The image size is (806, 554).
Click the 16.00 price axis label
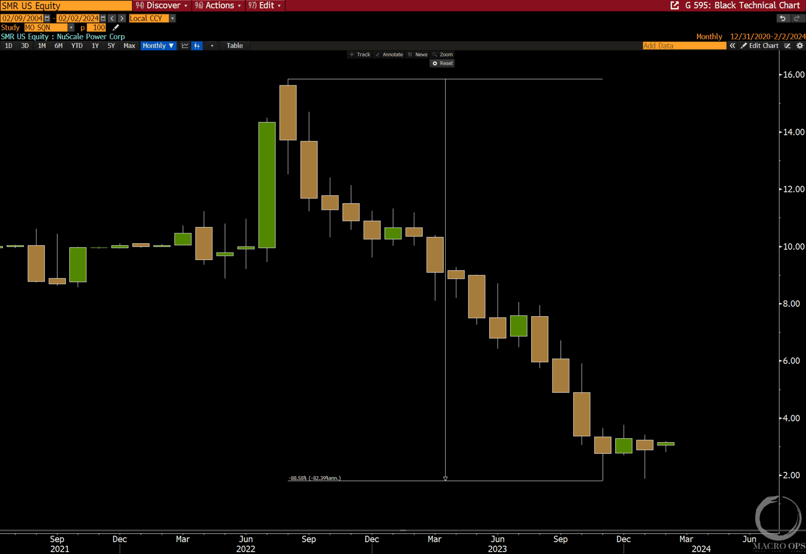pyautogui.click(x=794, y=75)
